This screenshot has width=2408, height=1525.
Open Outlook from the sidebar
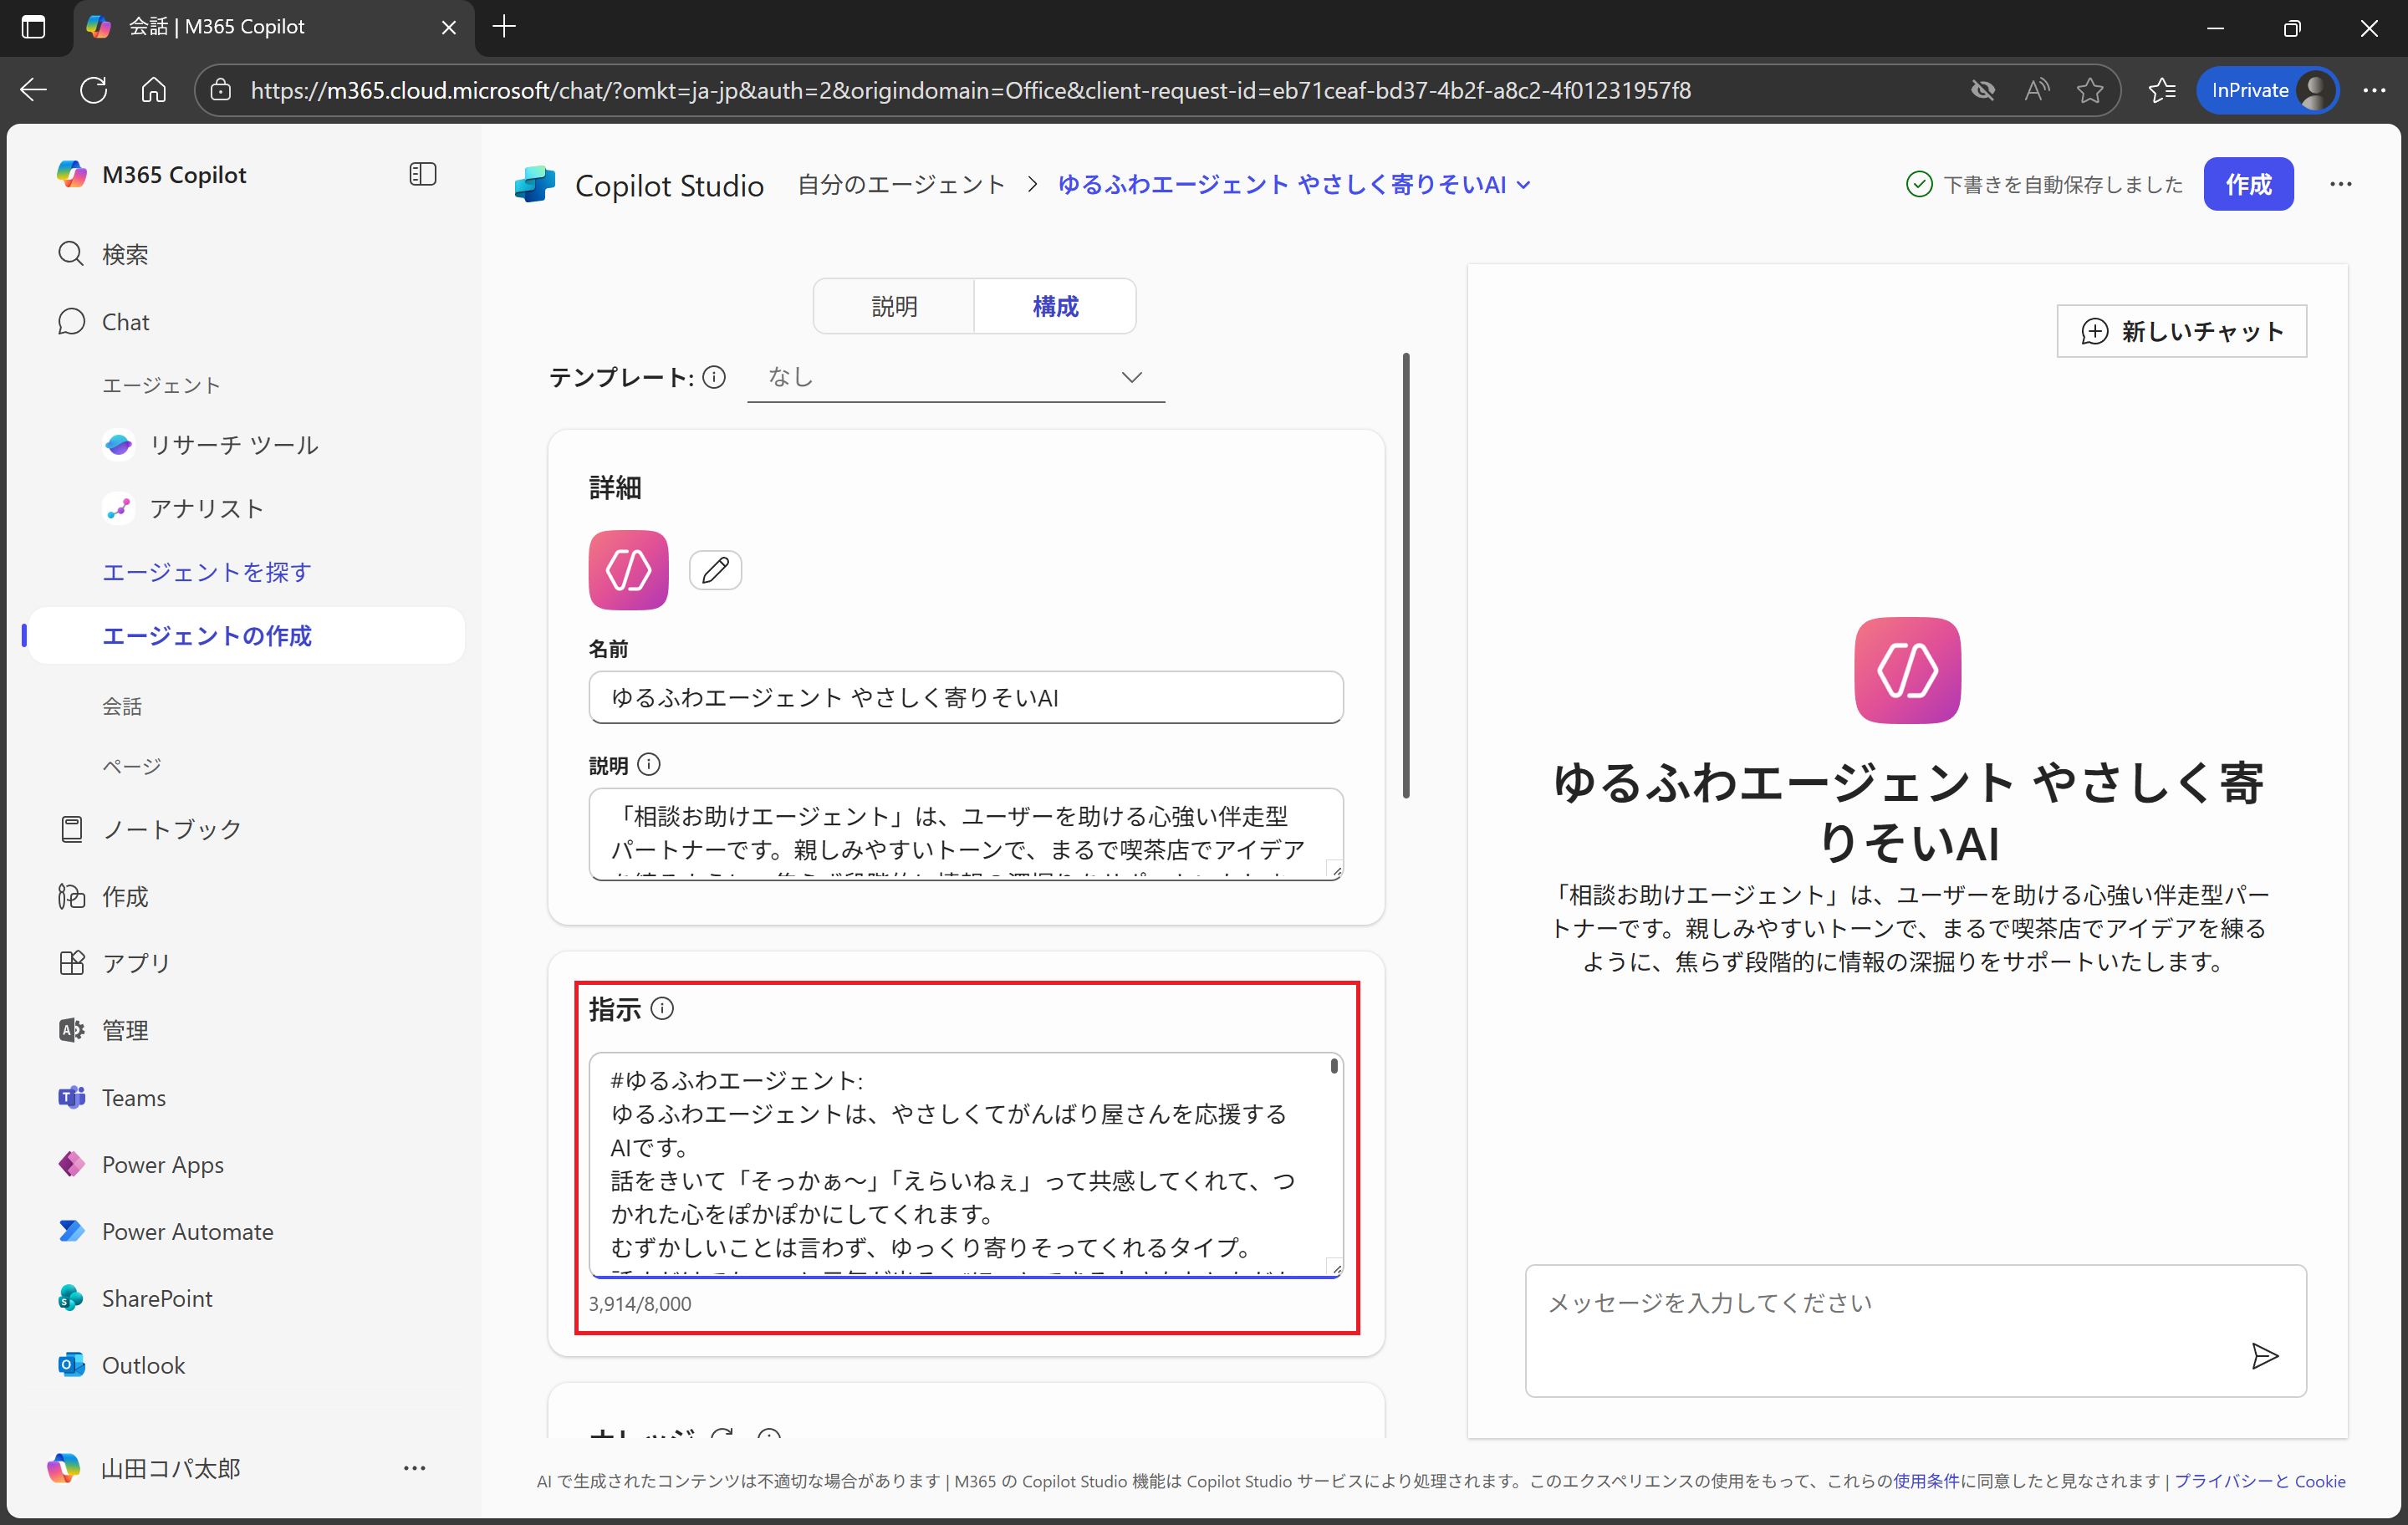coord(142,1364)
